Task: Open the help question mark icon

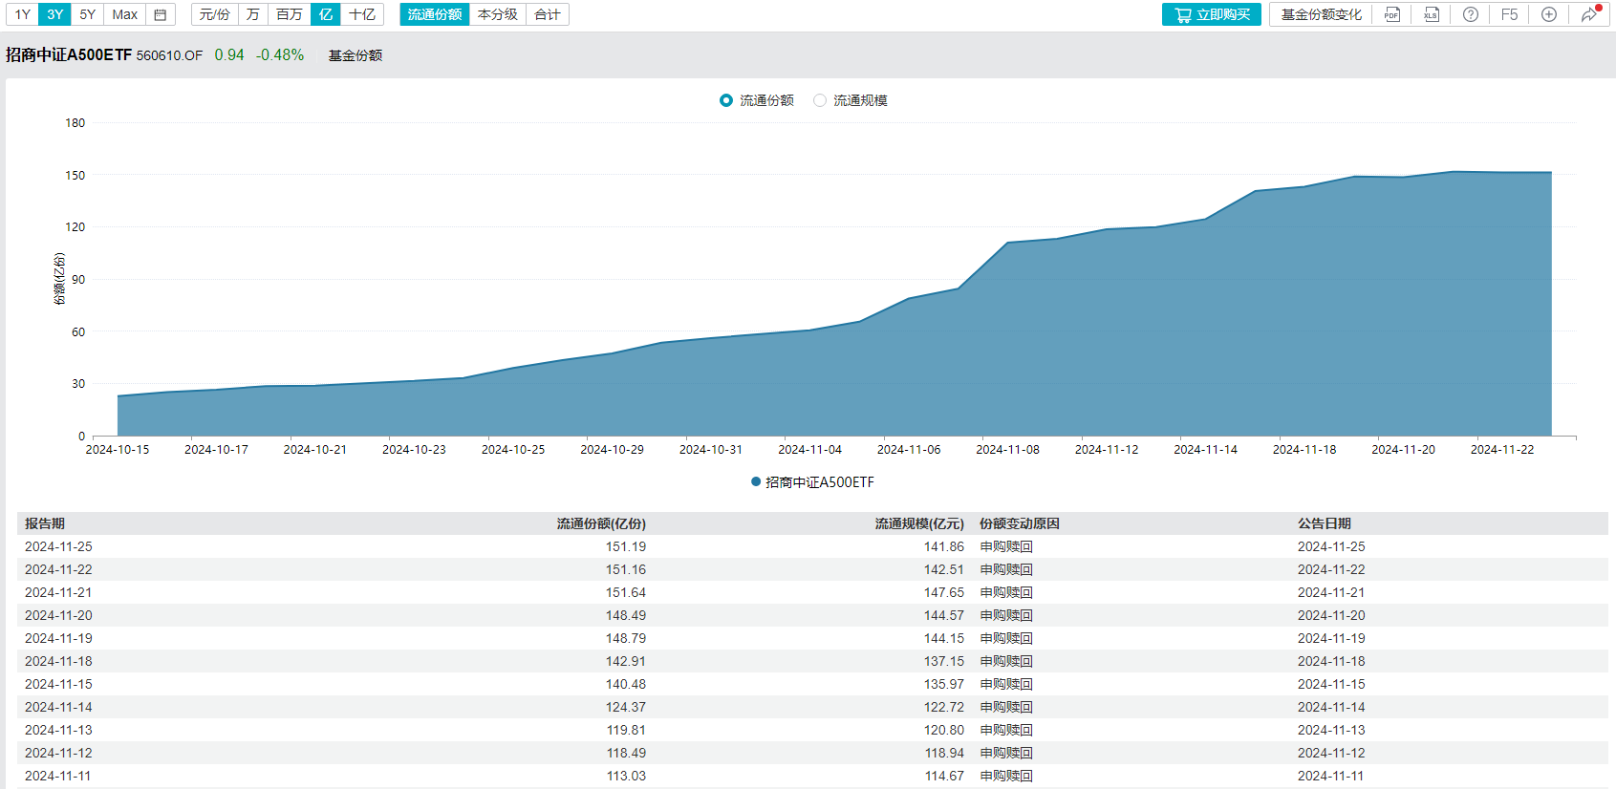Action: (1470, 14)
